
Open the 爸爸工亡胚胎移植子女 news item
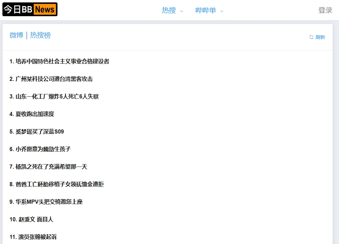pos(56,184)
